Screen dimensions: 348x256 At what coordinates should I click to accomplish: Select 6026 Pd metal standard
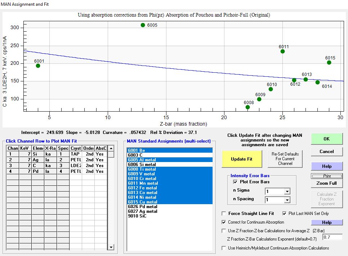pyautogui.click(x=142, y=207)
